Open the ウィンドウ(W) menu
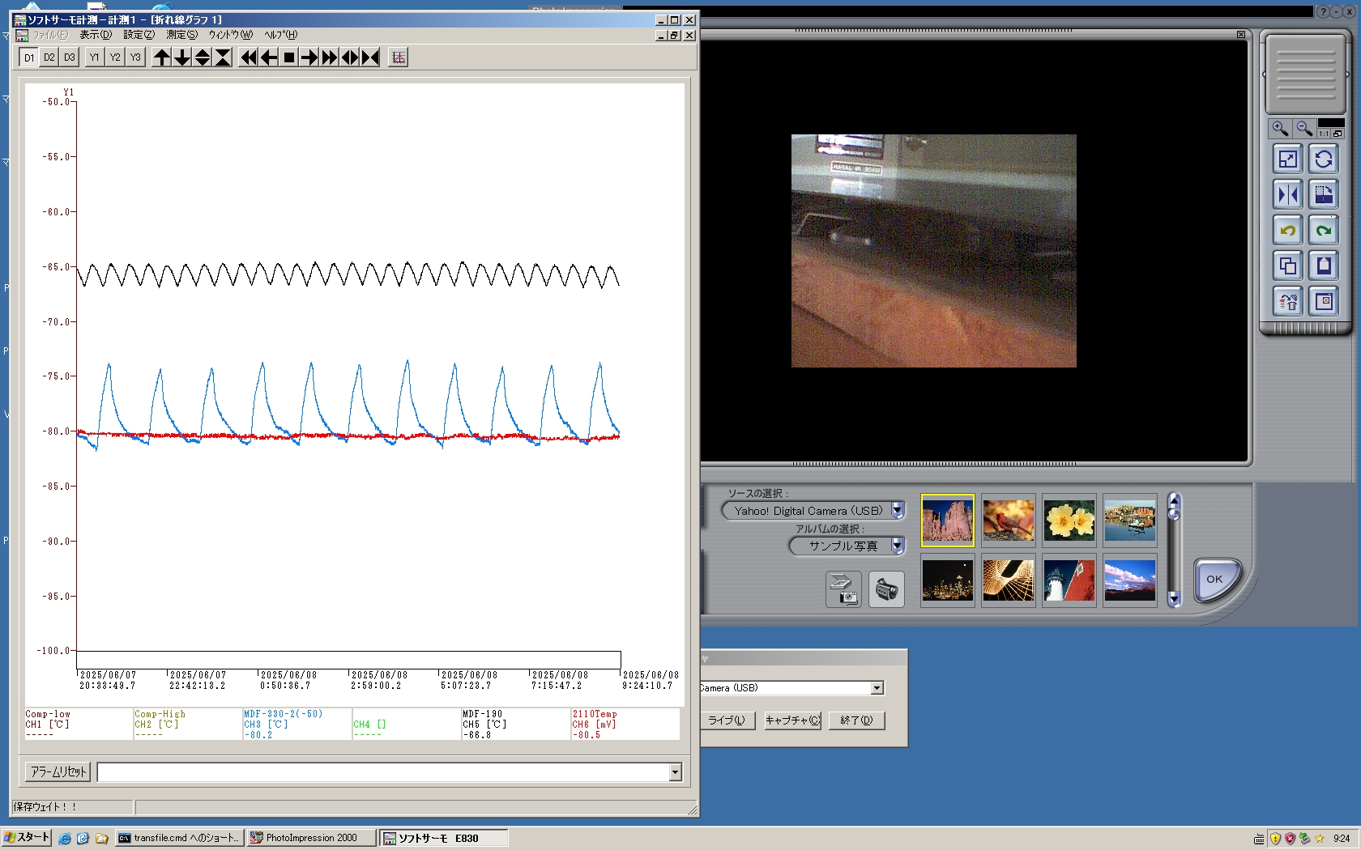Screen dimensions: 1361x850 pyautogui.click(x=231, y=35)
